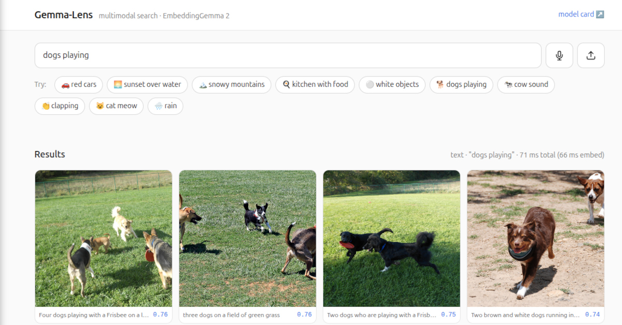Click caption "three dogs on a field of green grass"
The height and width of the screenshot is (325, 622).
[231, 315]
